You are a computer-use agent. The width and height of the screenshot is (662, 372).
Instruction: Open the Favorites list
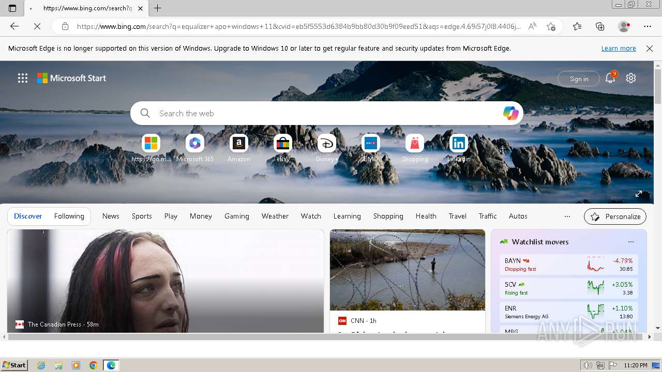[x=577, y=26]
